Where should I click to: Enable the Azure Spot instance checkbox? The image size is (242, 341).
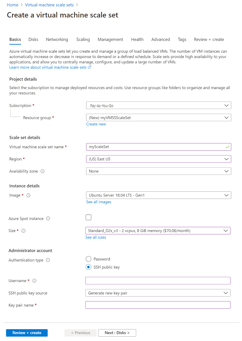[88, 217]
